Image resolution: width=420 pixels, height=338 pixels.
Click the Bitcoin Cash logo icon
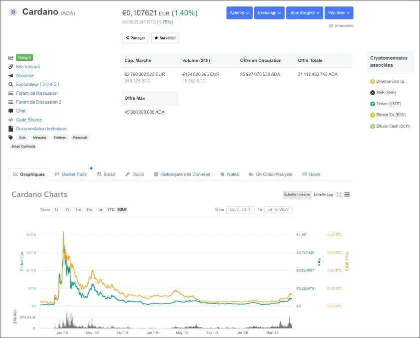point(373,126)
